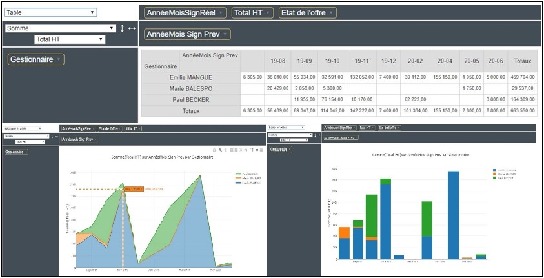Viewport: 544px width, 278px height.
Task: Open the Etat de l'offre filter arrow
Action: pos(330,13)
